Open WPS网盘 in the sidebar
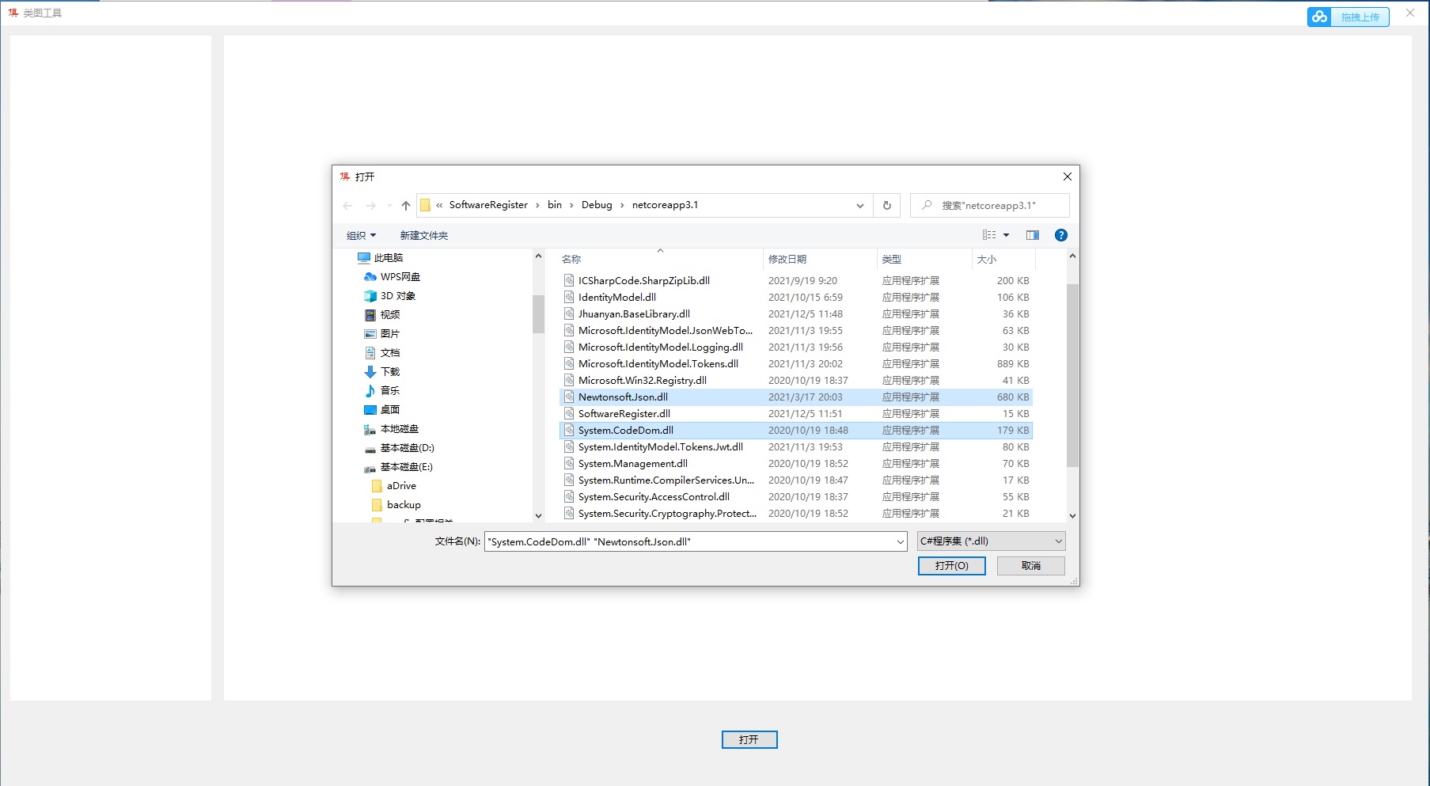 point(392,277)
